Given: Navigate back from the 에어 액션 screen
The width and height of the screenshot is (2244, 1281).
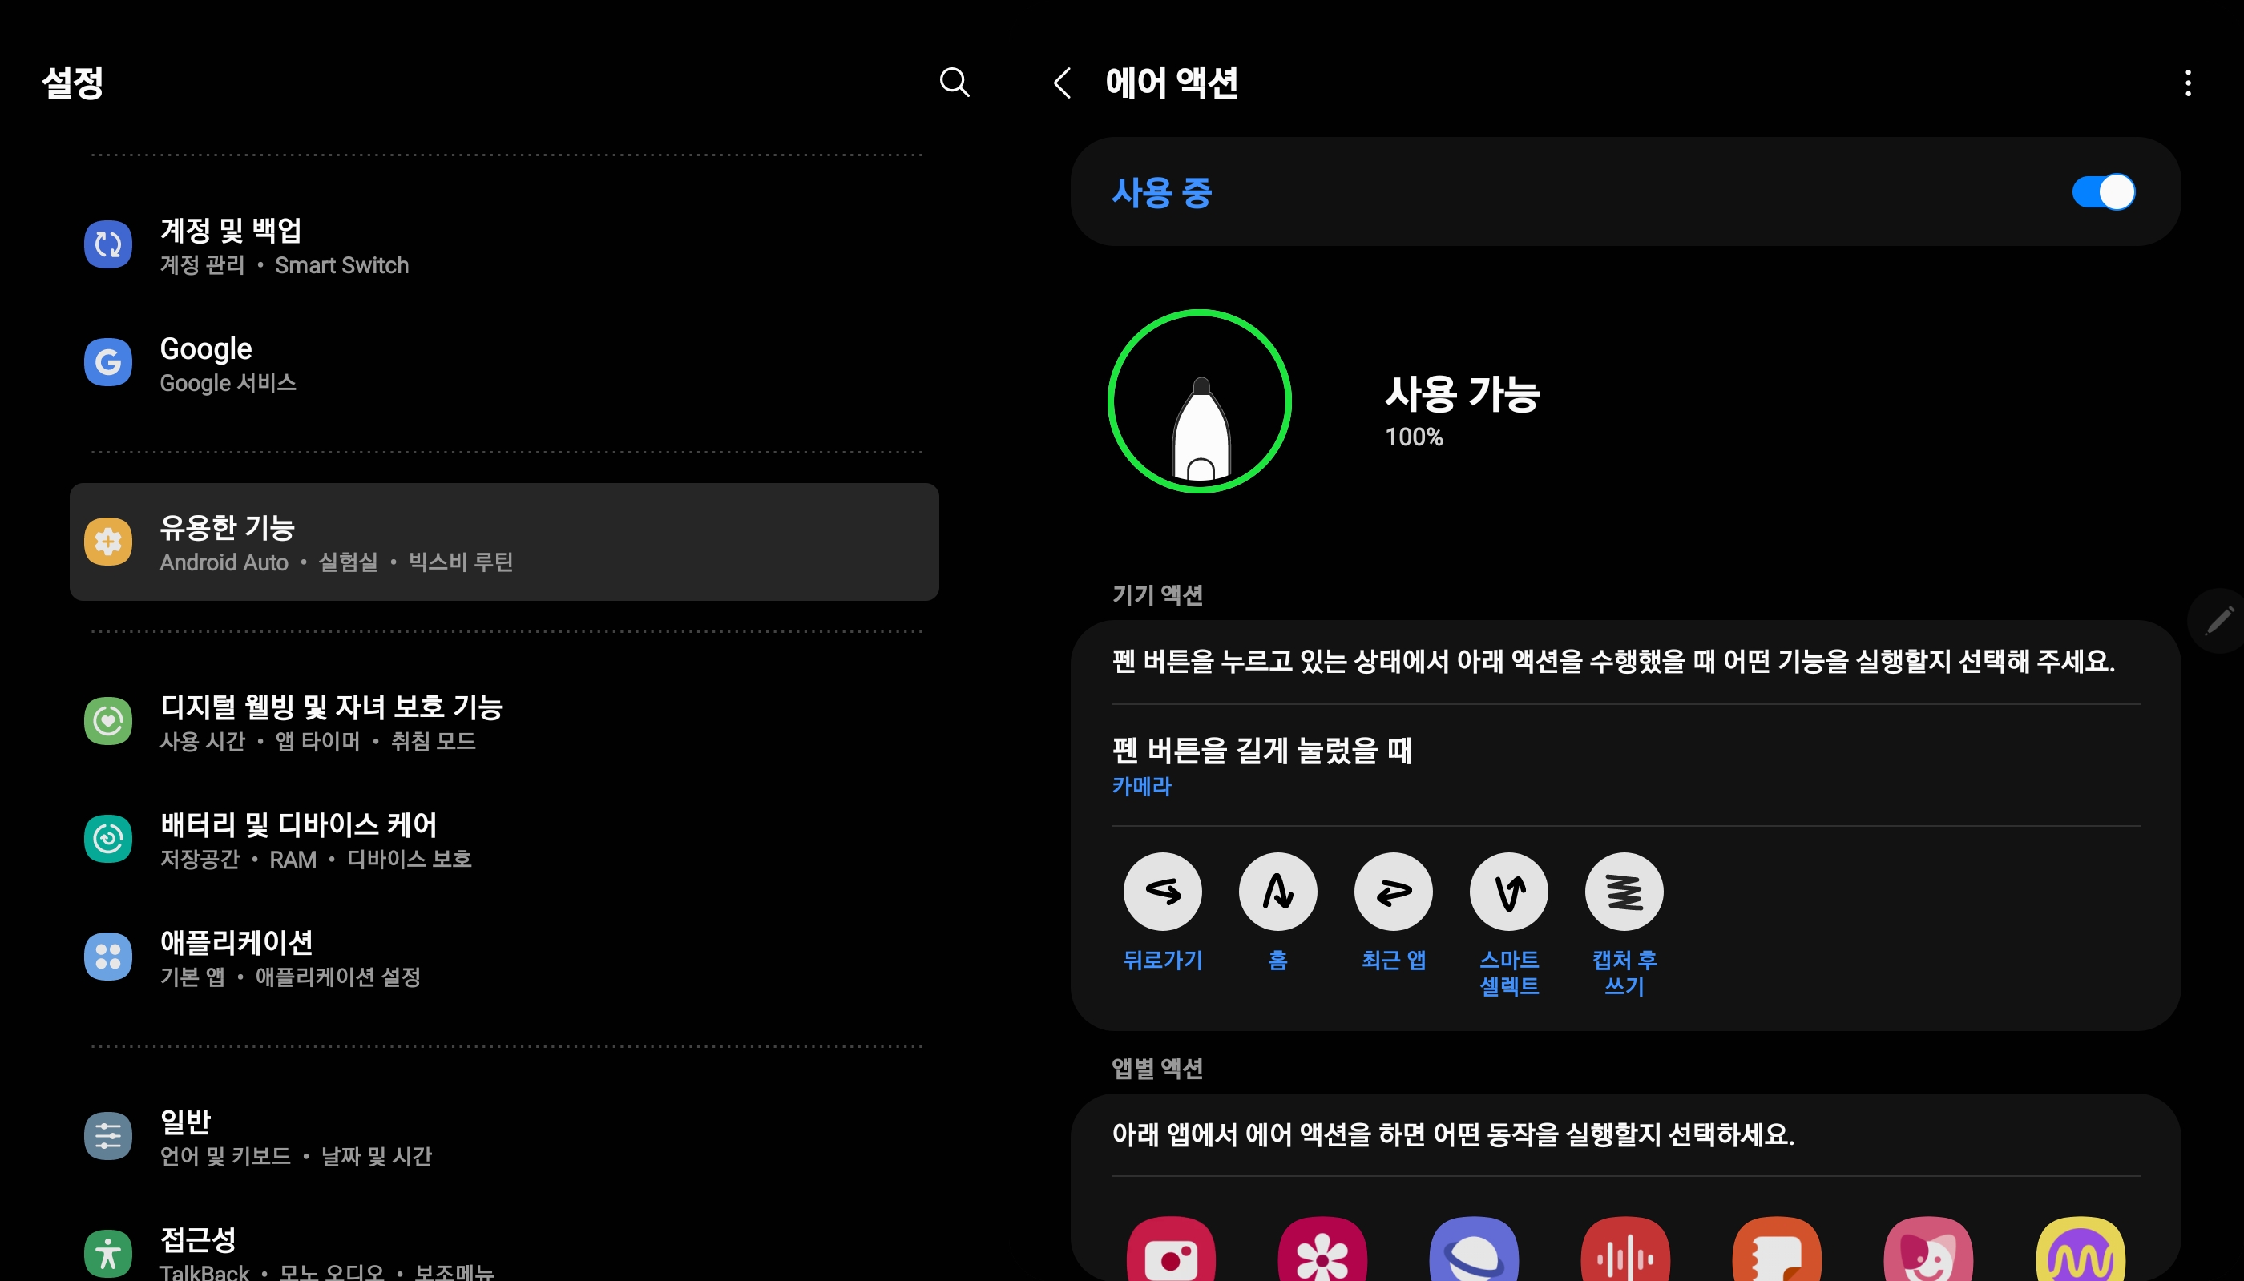Looking at the screenshot, I should (x=1062, y=83).
